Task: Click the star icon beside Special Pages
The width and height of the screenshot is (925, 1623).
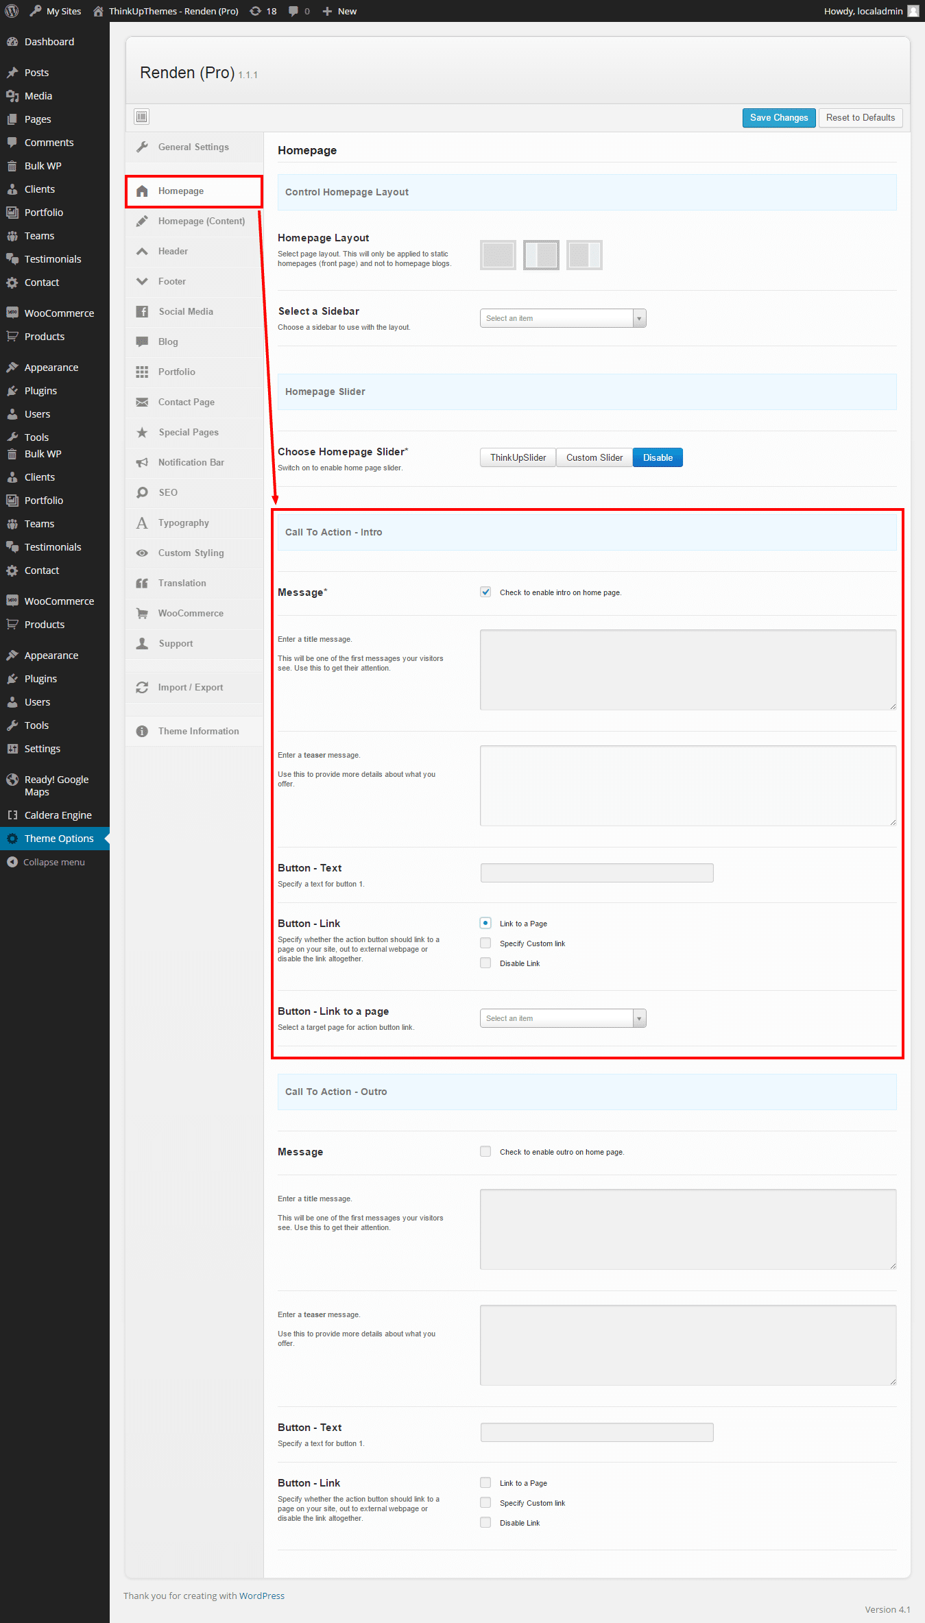Action: coord(142,432)
